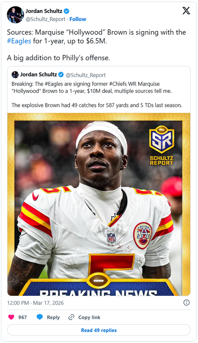
Task: Open the tweet info circle icon
Action: click(187, 303)
